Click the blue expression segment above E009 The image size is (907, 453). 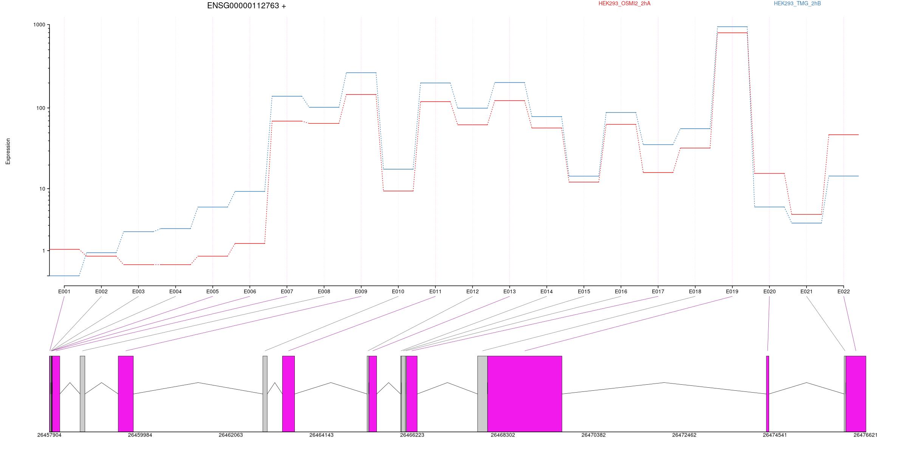tap(361, 72)
